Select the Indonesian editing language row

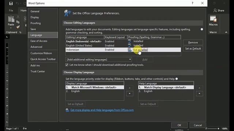click(x=123, y=49)
